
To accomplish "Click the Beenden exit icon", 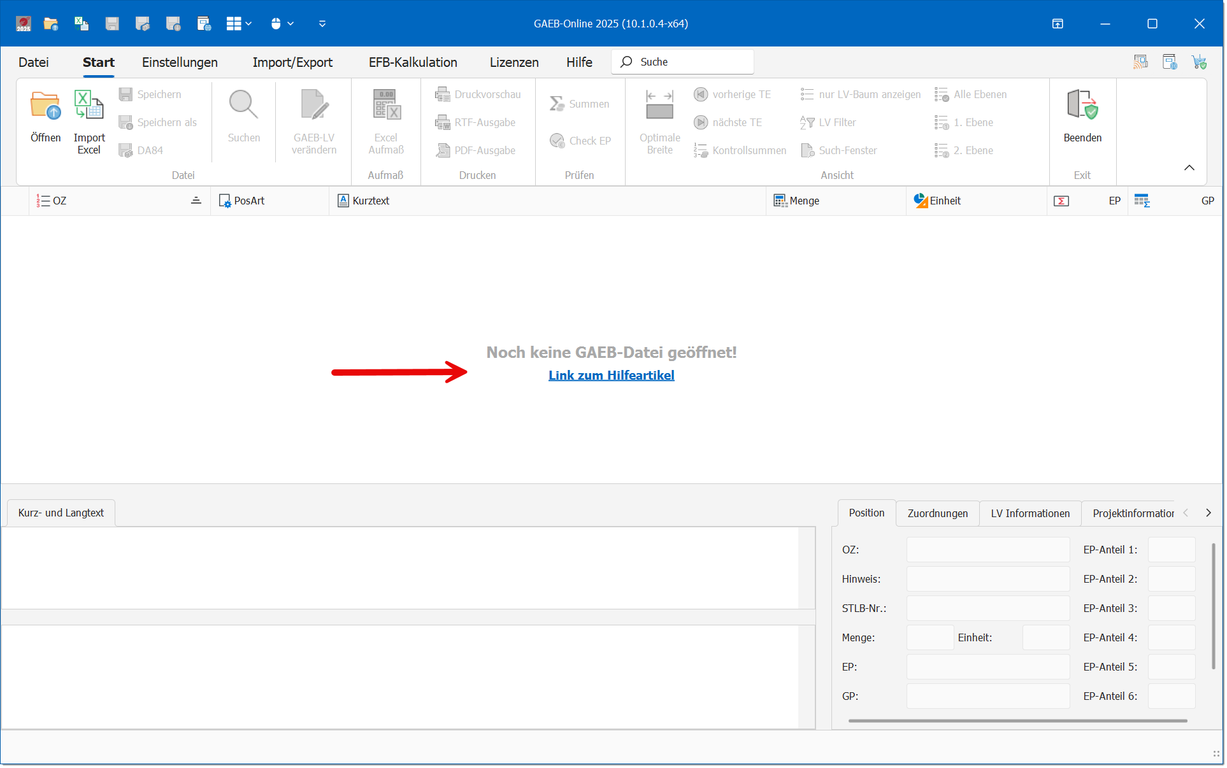I will pos(1082,105).
